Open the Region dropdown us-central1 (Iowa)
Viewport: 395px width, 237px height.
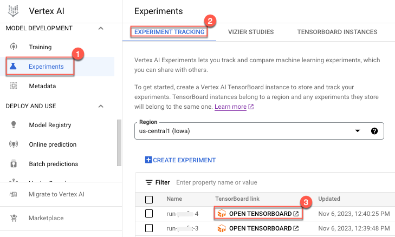point(249,131)
